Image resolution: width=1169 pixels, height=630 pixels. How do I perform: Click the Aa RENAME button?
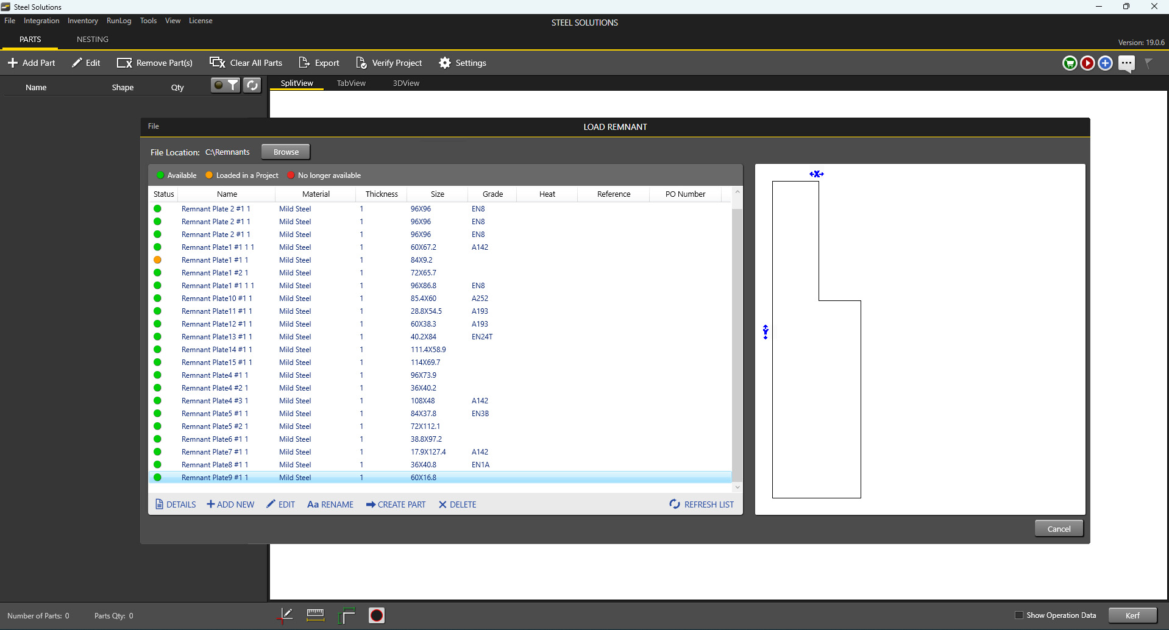click(x=330, y=504)
